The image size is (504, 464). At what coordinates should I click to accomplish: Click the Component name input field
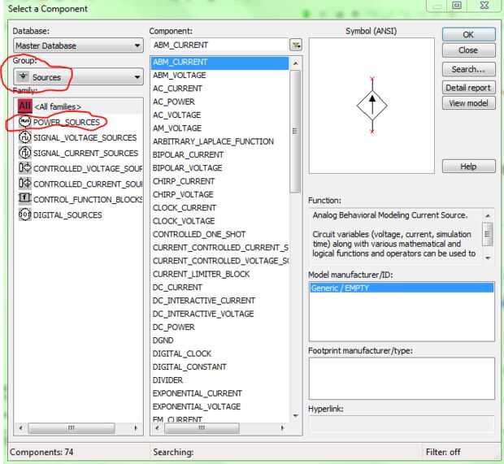219,45
